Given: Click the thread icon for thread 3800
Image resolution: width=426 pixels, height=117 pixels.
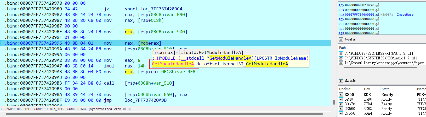Looking at the screenshot, I should pos(341,95).
